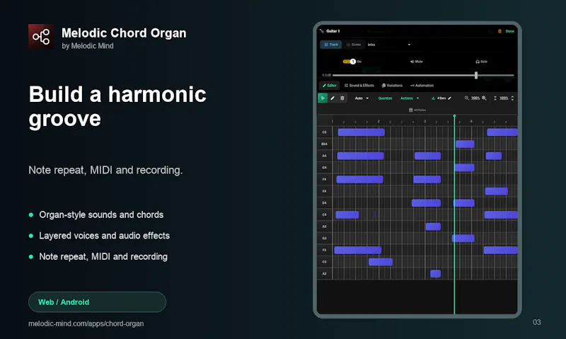Click the Bb4 pitch label
566x339 pixels.
324,144
